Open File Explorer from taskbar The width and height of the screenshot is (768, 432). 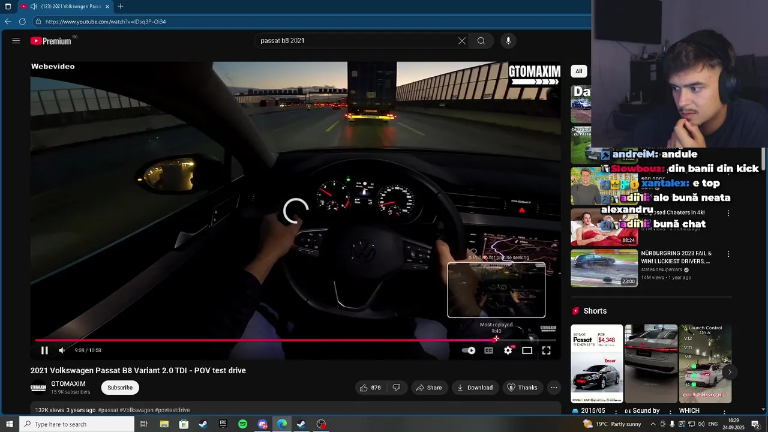[x=164, y=424]
